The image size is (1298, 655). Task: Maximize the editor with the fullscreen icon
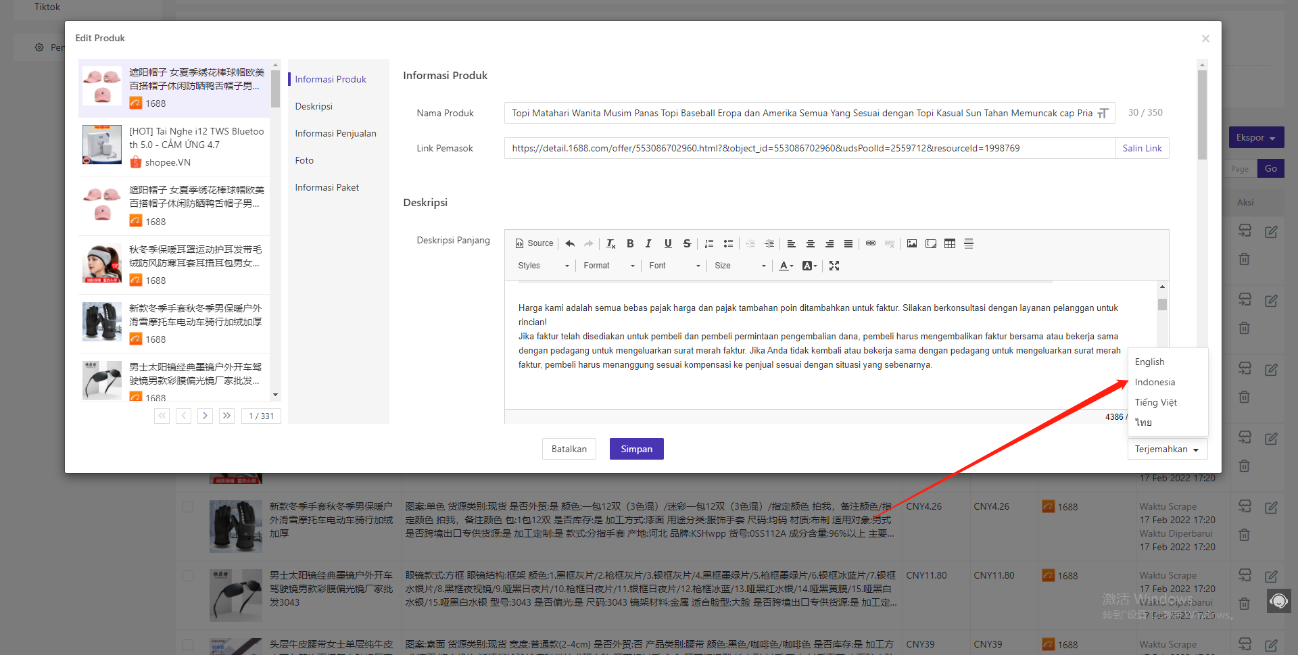pos(834,266)
